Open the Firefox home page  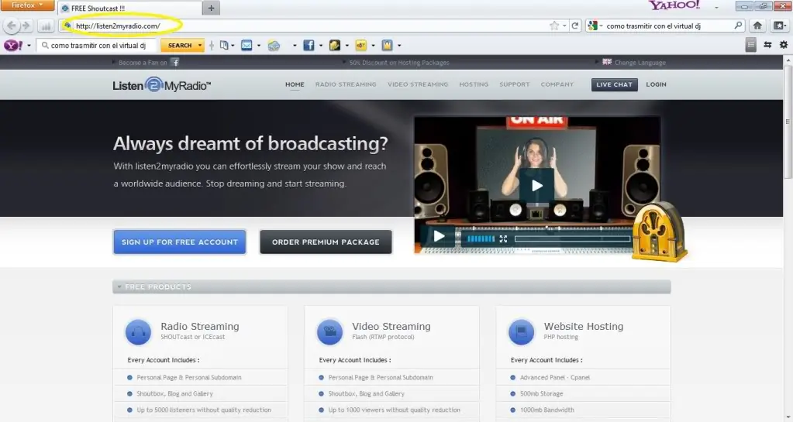point(757,26)
